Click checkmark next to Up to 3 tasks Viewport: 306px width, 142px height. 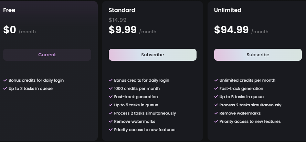tap(5, 88)
